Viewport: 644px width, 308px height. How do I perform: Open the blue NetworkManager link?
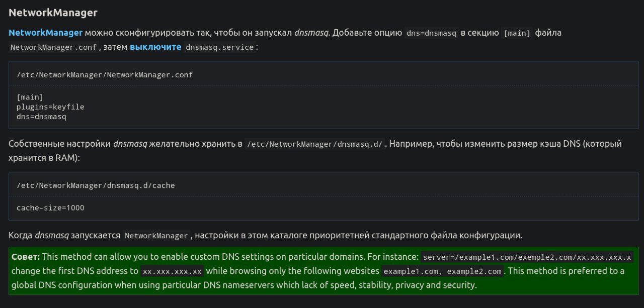click(45, 33)
